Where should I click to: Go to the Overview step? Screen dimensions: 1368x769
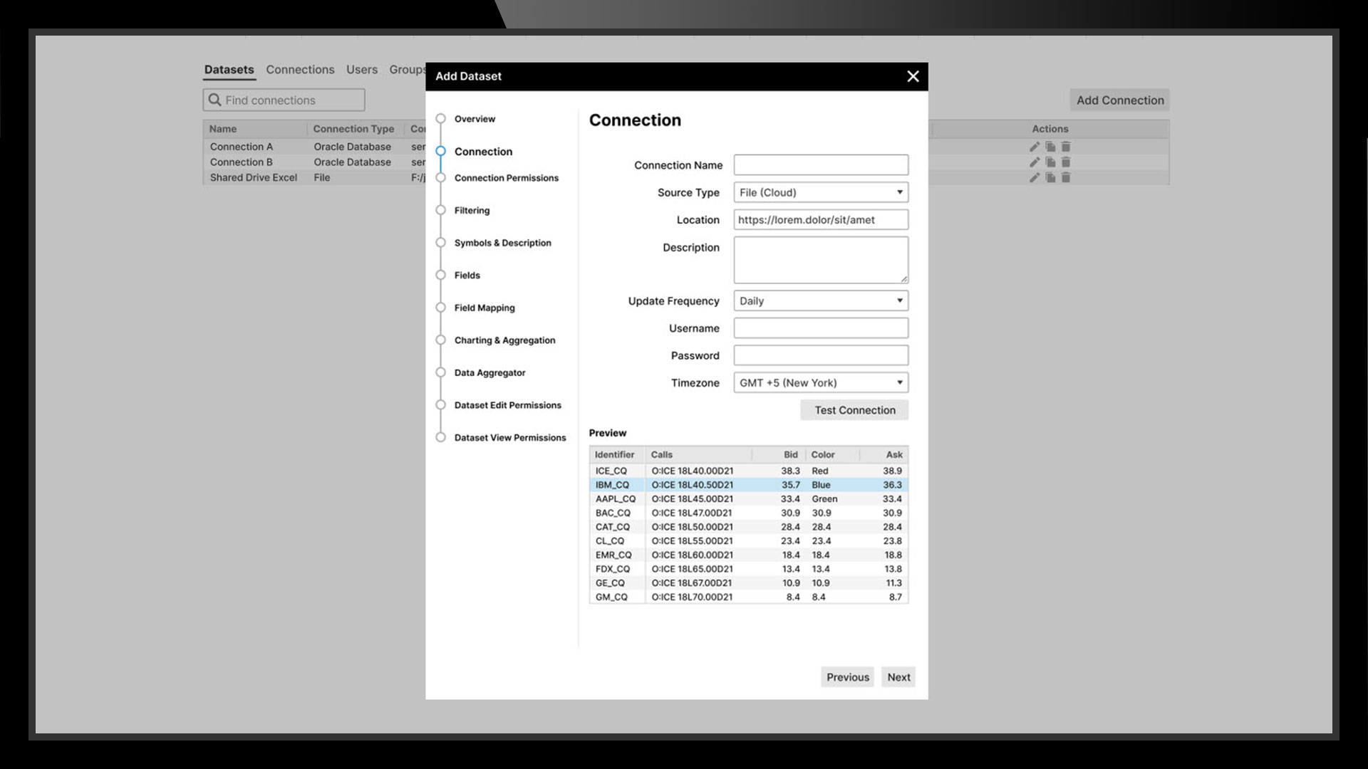pos(475,119)
